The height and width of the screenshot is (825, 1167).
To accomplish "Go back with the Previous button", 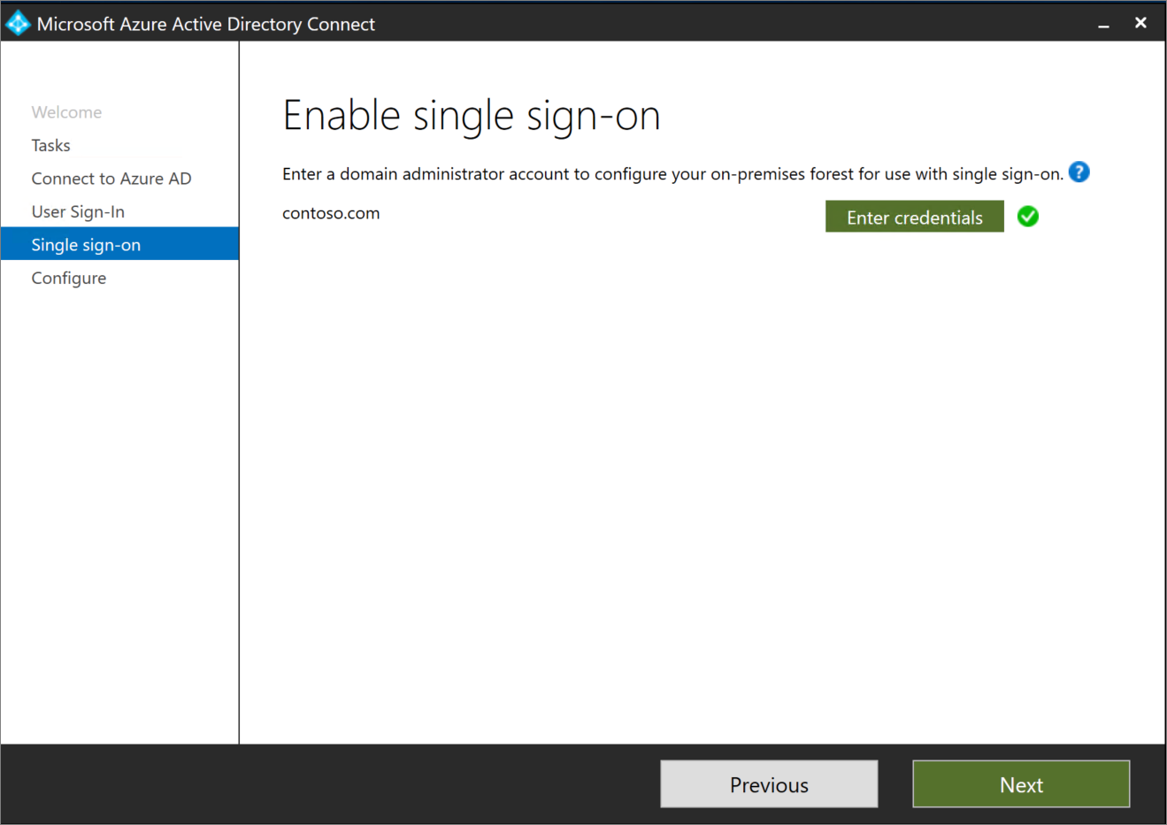I will (769, 784).
